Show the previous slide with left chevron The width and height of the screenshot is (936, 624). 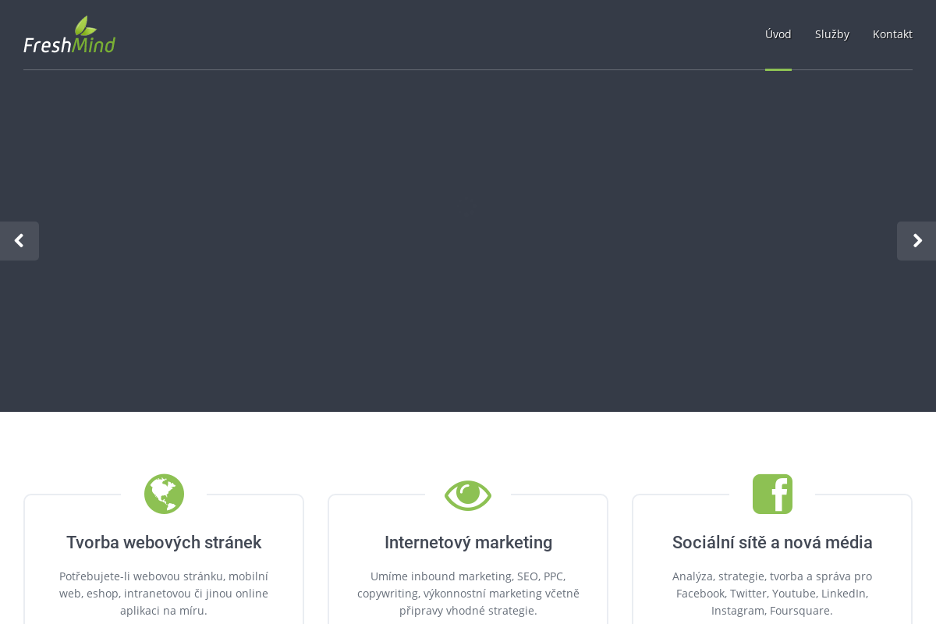pos(19,241)
